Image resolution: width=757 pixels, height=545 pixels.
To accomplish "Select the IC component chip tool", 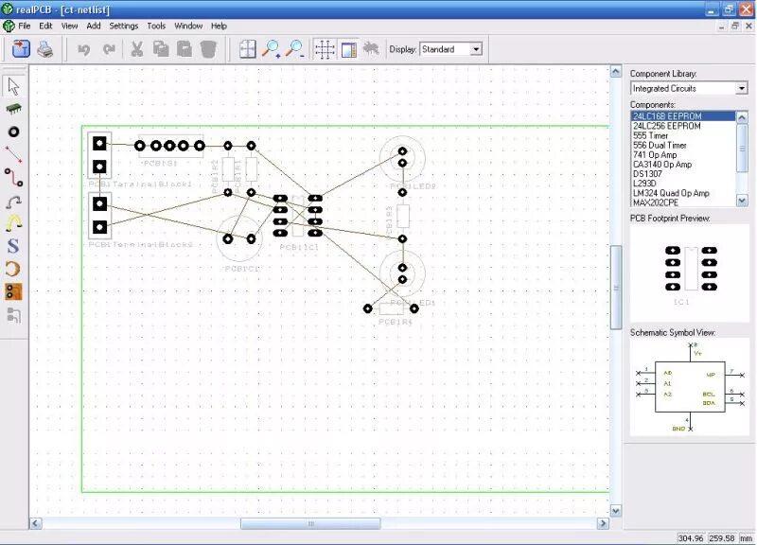I will coord(13,109).
